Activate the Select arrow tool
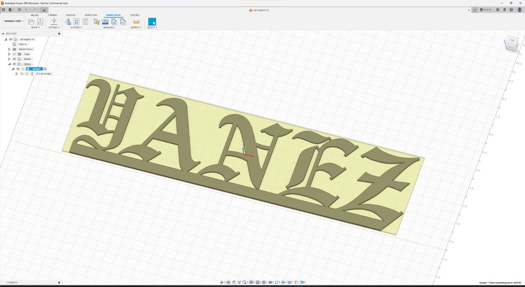This screenshot has height=287, width=525. 152,22
